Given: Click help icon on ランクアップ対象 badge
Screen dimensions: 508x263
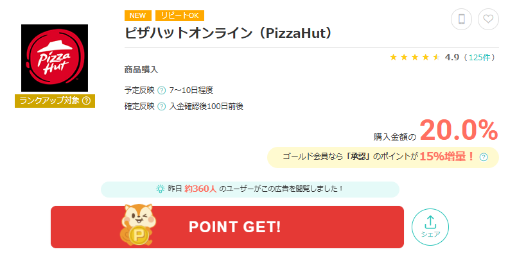Looking at the screenshot, I should point(87,101).
